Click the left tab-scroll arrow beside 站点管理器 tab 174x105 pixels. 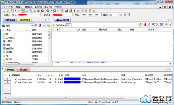pyautogui.click(x=45, y=20)
